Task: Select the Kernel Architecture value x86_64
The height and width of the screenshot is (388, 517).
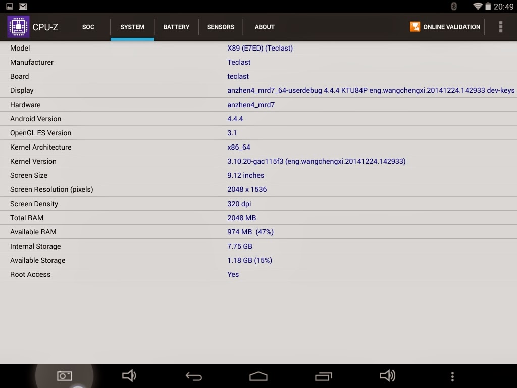Action: (x=239, y=147)
